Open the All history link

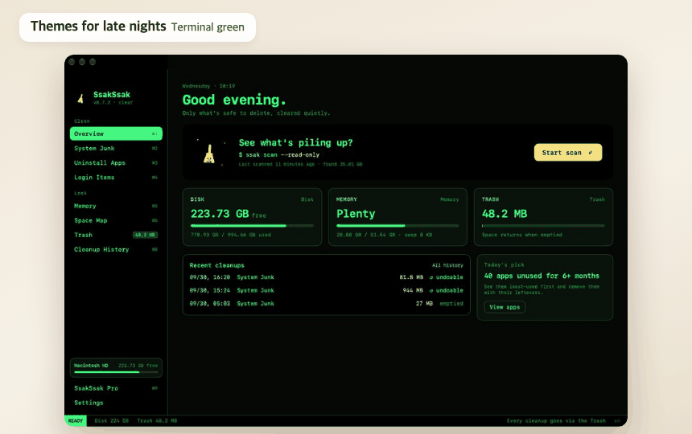447,265
